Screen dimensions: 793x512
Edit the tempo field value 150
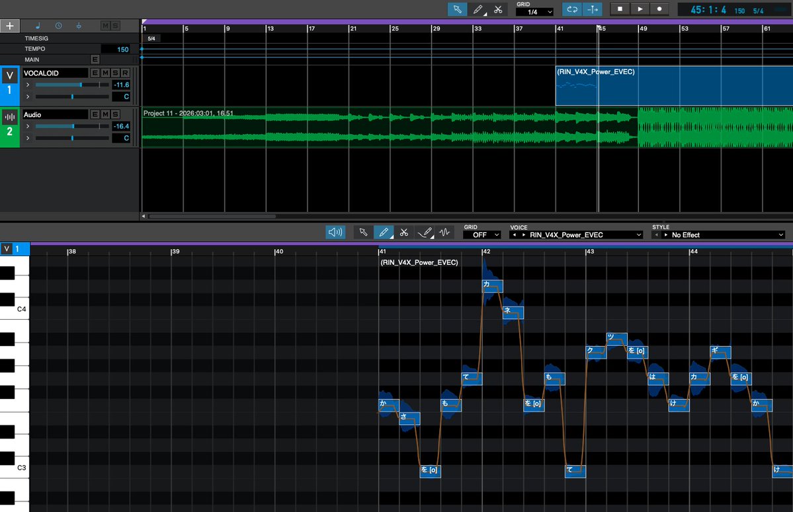(x=116, y=49)
